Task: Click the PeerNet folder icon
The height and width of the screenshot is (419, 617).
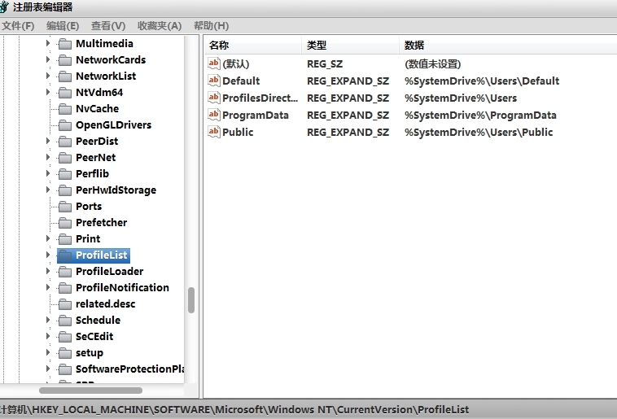Action: pyautogui.click(x=64, y=158)
